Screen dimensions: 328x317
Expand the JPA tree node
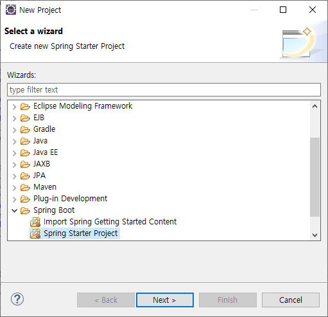pos(14,176)
